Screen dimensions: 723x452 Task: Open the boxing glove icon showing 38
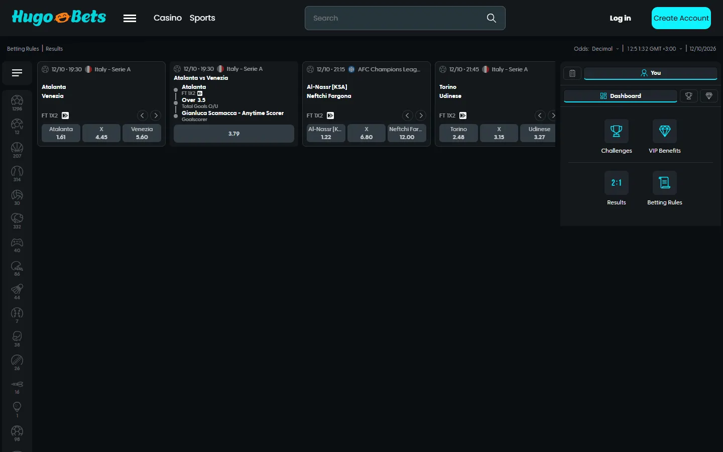coord(17,338)
